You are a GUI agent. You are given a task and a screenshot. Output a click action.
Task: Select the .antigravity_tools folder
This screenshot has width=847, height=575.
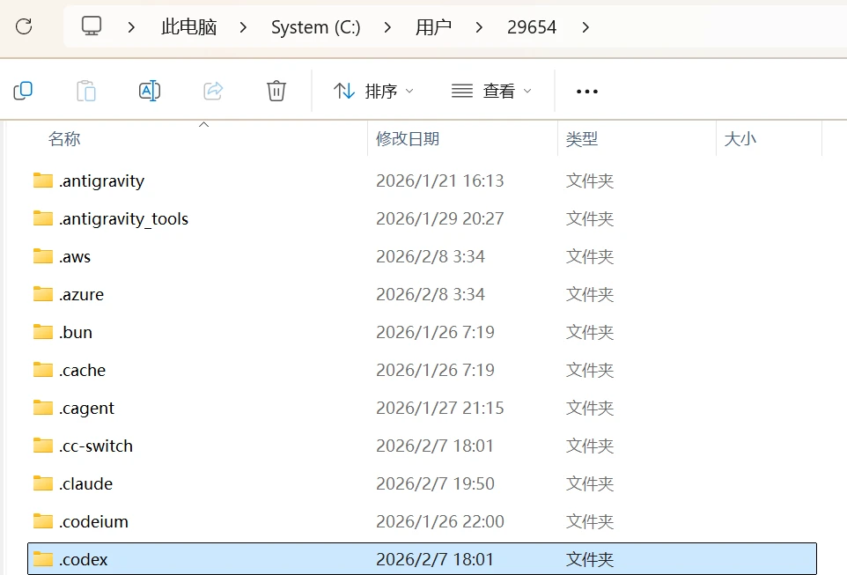coord(123,218)
